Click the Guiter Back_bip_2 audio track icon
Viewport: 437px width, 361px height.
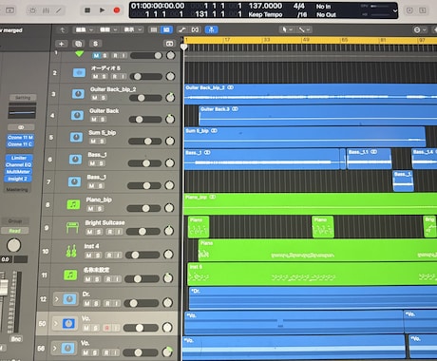[x=78, y=94]
